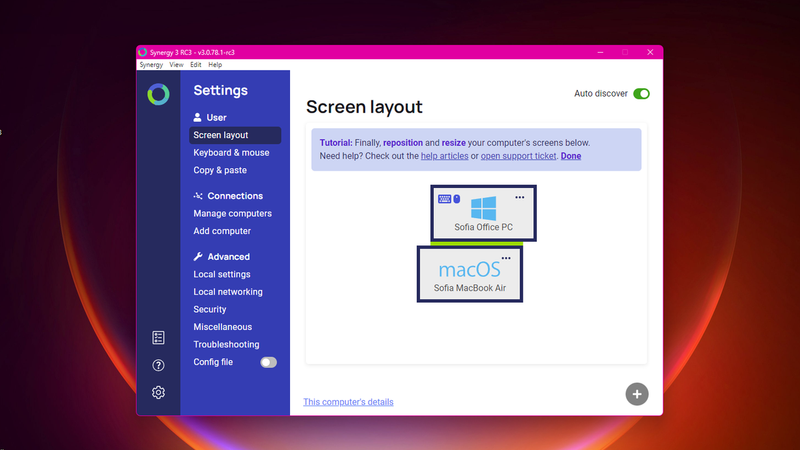Open the settings gear at sidebar bottom
The height and width of the screenshot is (450, 800).
click(x=158, y=392)
